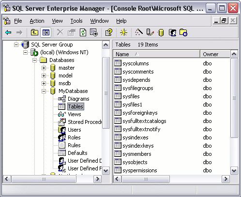The image size is (241, 197).
Task: Select the syspermissions table row
Action: [x=140, y=170]
